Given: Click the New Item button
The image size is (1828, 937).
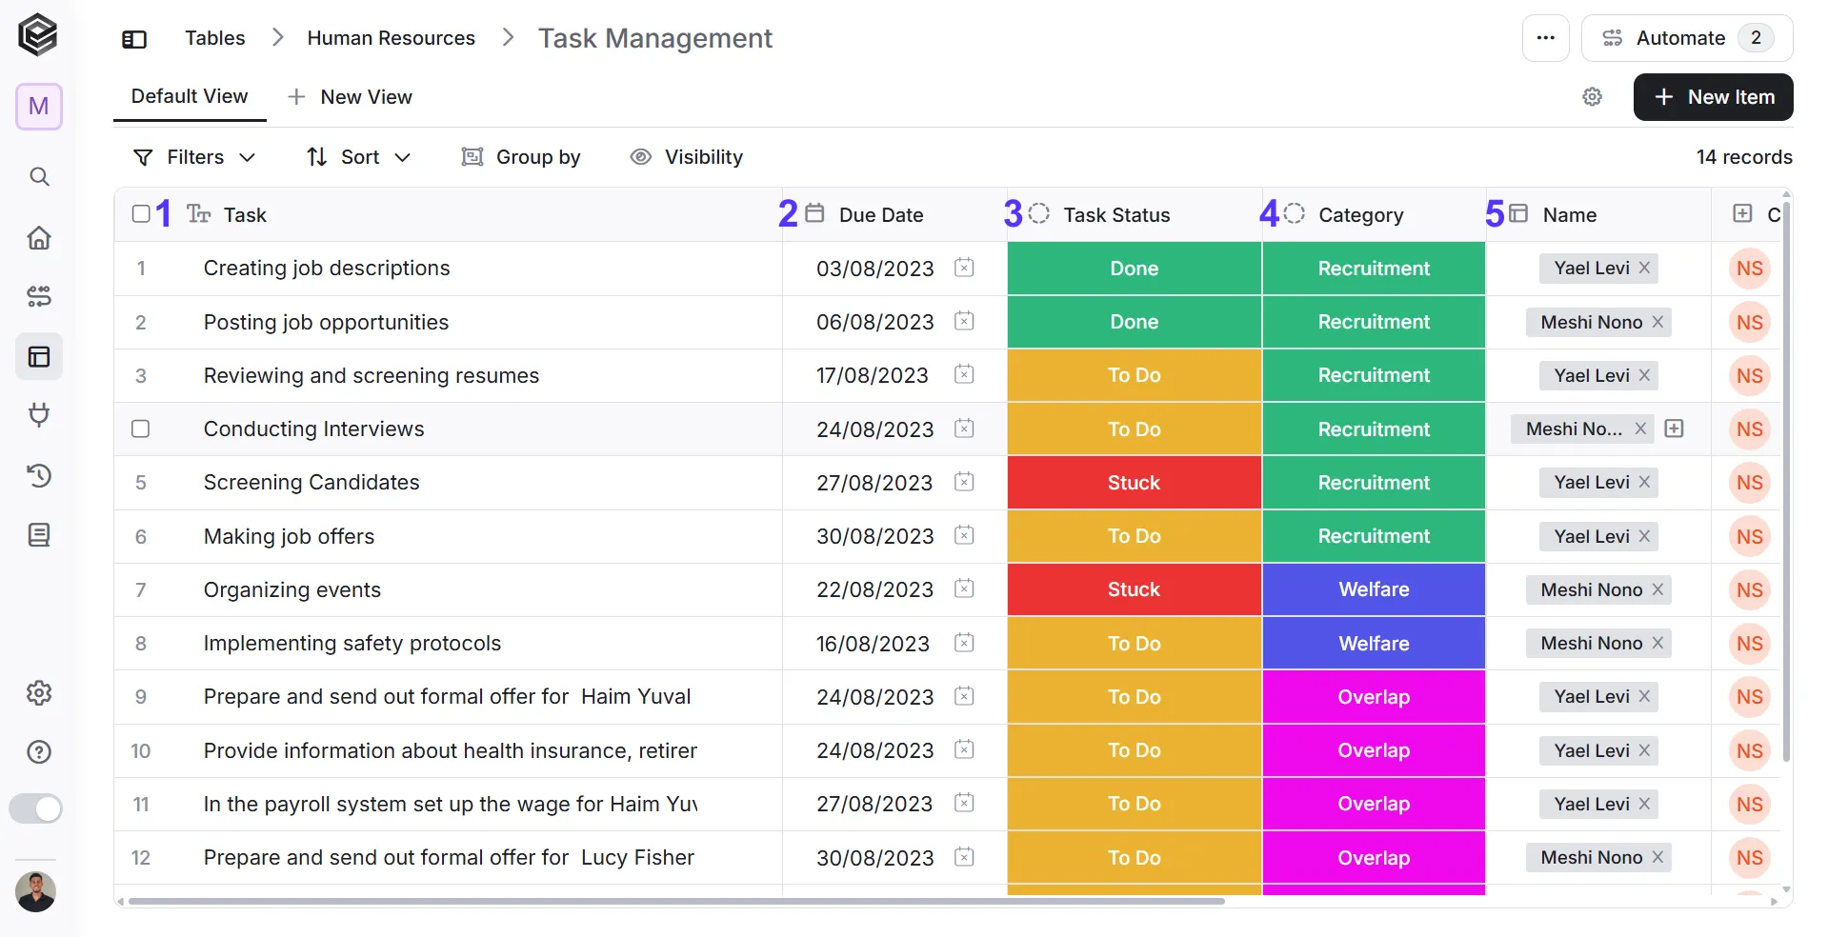Looking at the screenshot, I should tap(1713, 97).
